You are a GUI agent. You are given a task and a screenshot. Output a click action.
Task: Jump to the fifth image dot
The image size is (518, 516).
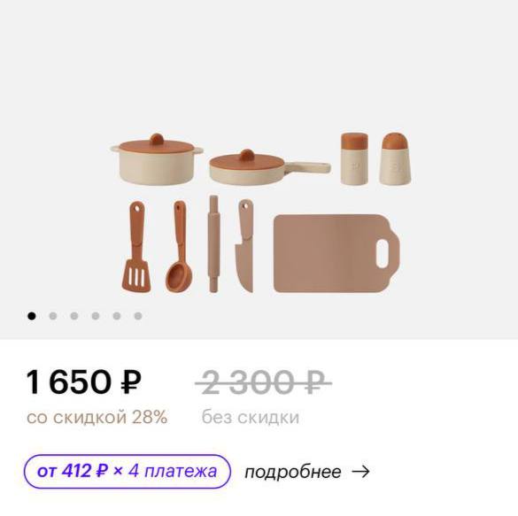(x=117, y=316)
